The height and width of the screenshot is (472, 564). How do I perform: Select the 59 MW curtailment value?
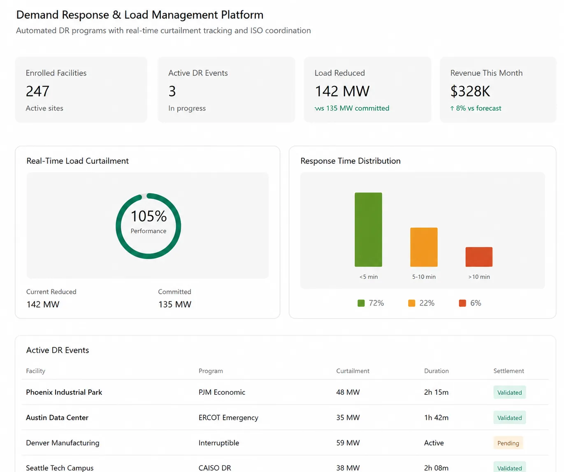coord(348,443)
